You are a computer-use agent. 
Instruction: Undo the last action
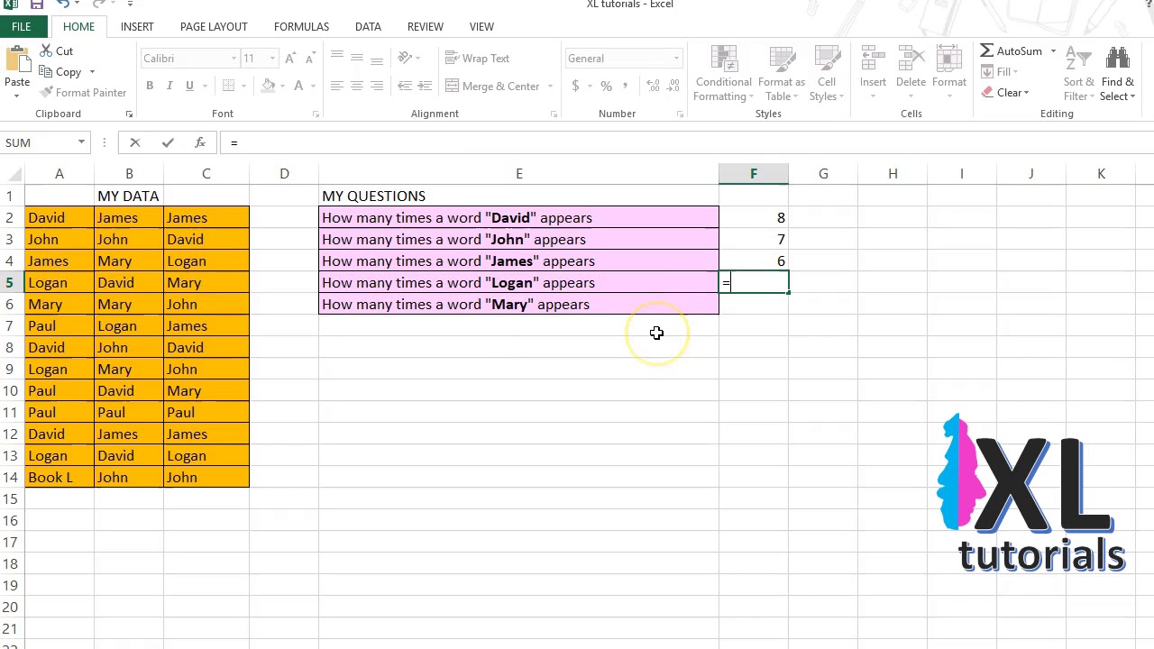pos(63,5)
